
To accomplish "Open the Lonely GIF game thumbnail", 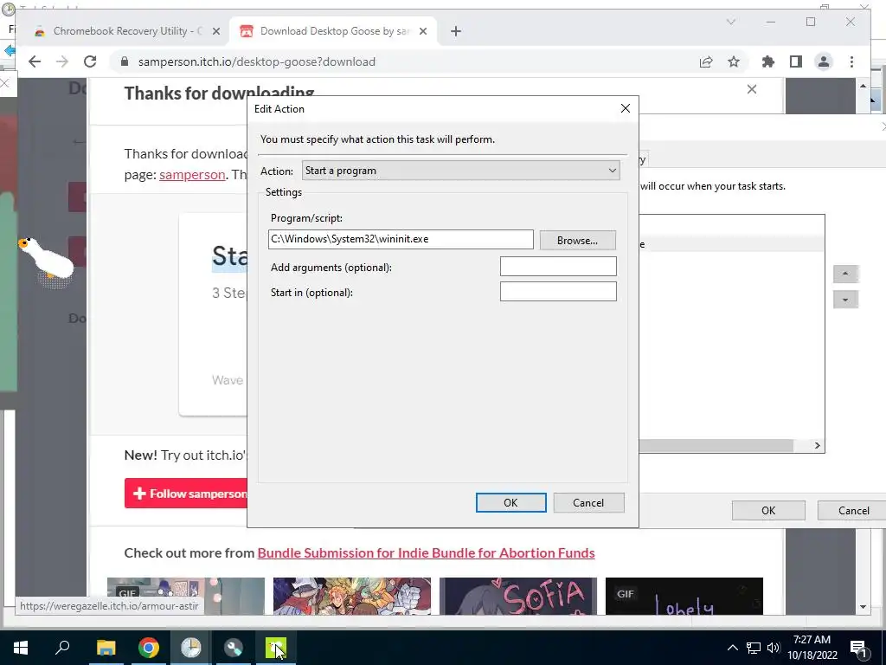I will pyautogui.click(x=684, y=596).
